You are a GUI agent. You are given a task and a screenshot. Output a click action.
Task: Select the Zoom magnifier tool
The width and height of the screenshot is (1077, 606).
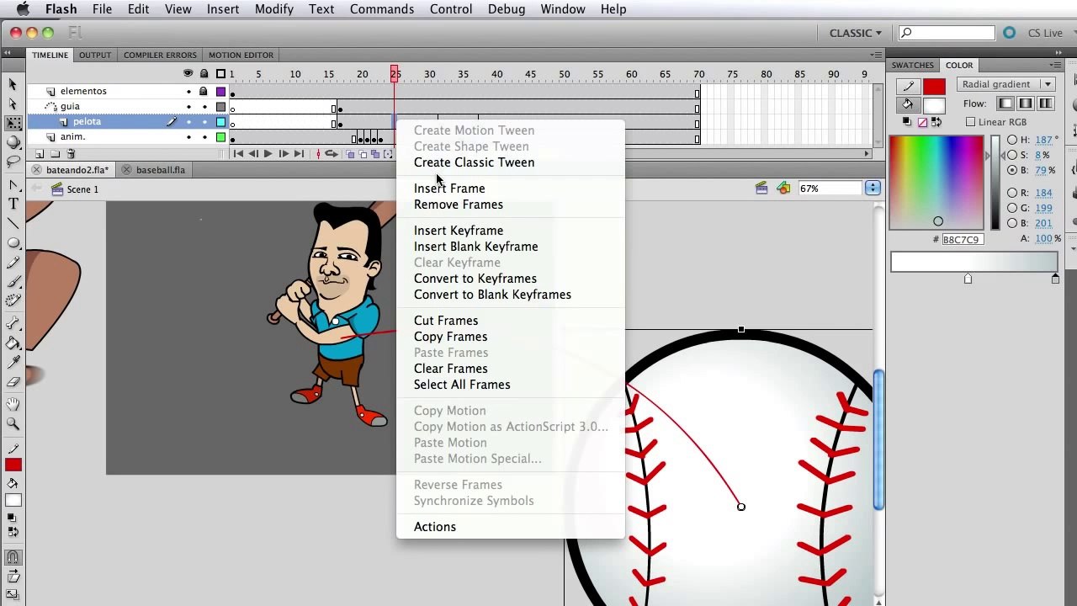(13, 424)
